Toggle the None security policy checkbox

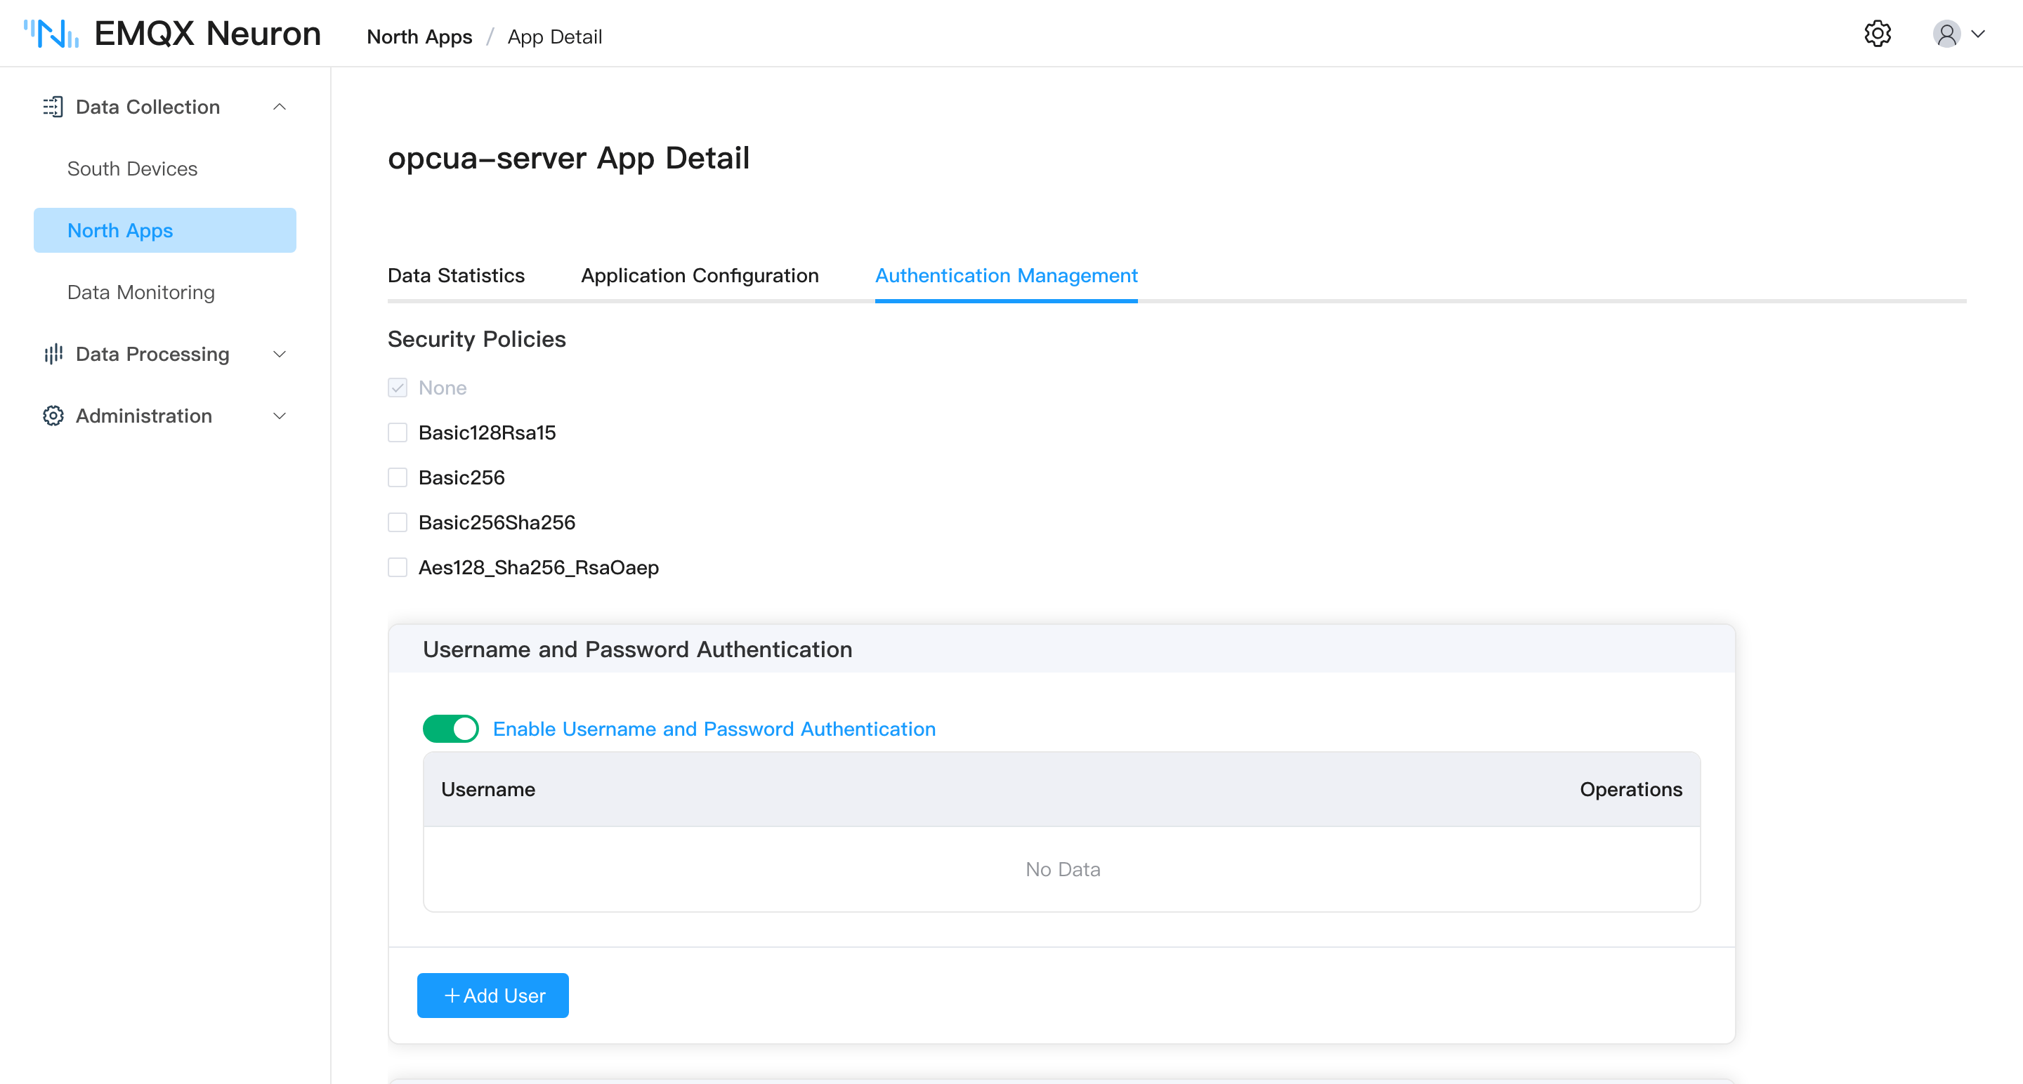398,388
